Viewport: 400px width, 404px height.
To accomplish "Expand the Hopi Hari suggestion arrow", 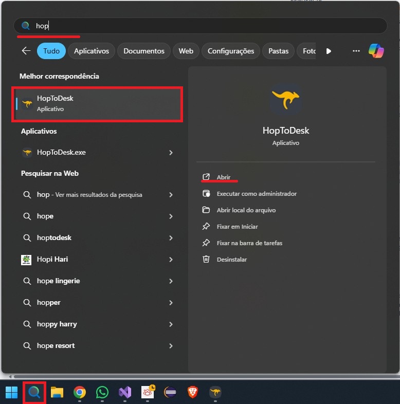I will (x=171, y=260).
